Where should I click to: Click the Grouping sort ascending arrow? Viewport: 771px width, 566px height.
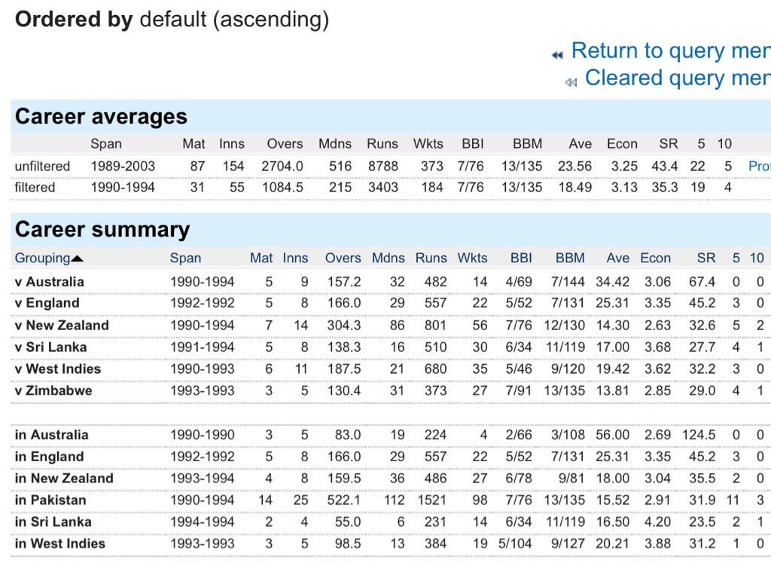pos(78,259)
